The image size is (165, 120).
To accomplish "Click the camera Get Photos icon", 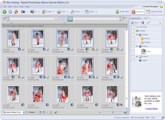I will click(23, 12).
